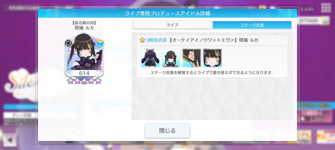View the ear accessory close-up thumbnail
335x150 pixels.
(x=192, y=58)
